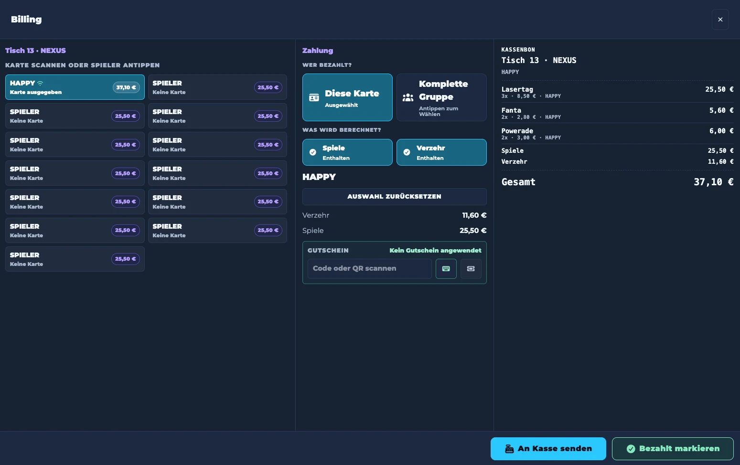Click the 'WER BEZAHLT?' label
This screenshot has height=465, width=740.
pyautogui.click(x=327, y=65)
